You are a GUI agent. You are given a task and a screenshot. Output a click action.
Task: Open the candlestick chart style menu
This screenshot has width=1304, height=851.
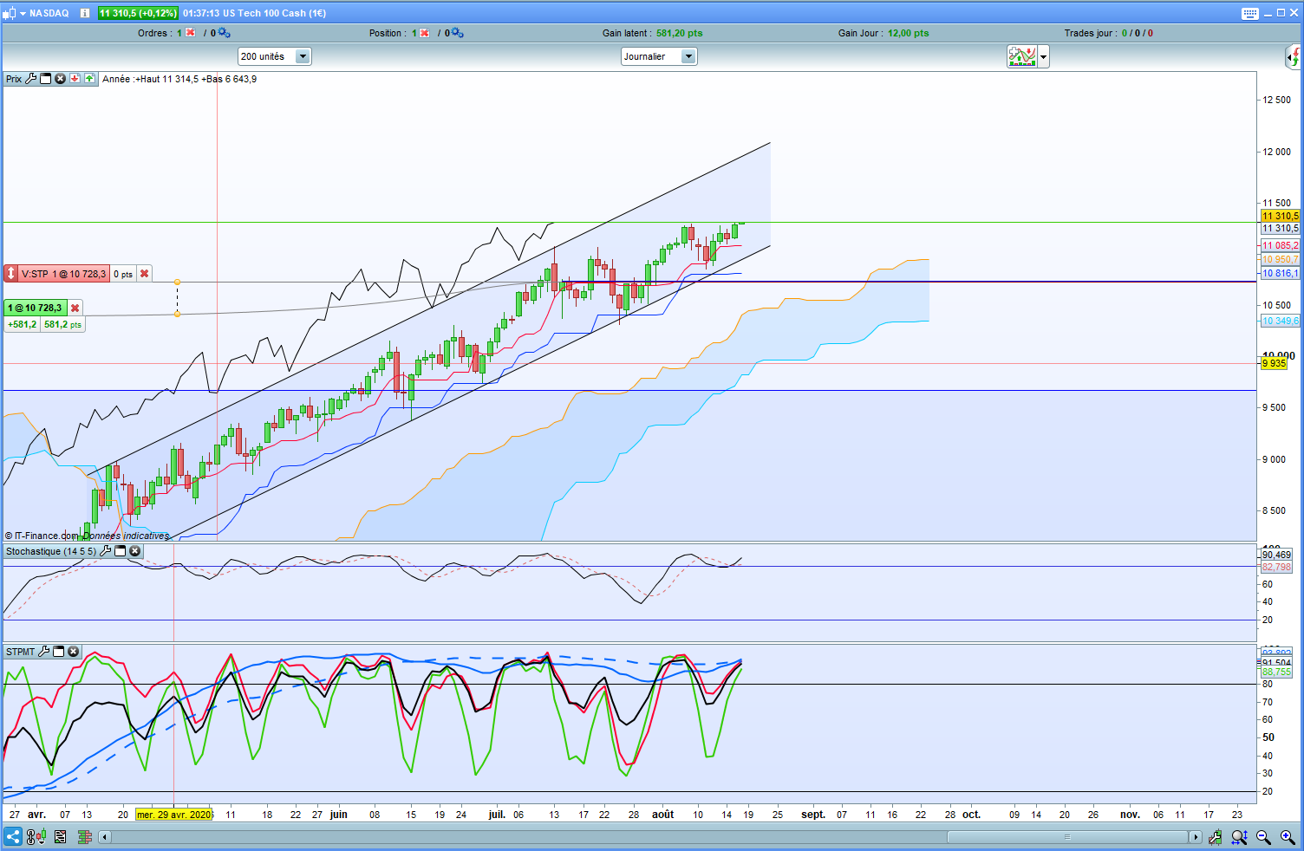coord(10,13)
